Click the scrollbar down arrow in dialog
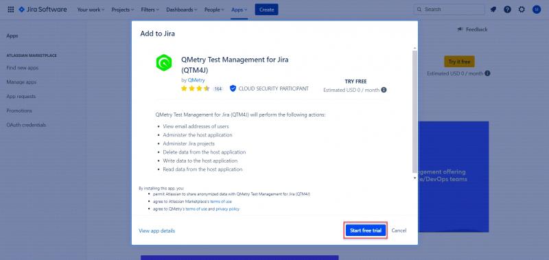Viewport: 549px width, 260px height. pos(415,178)
